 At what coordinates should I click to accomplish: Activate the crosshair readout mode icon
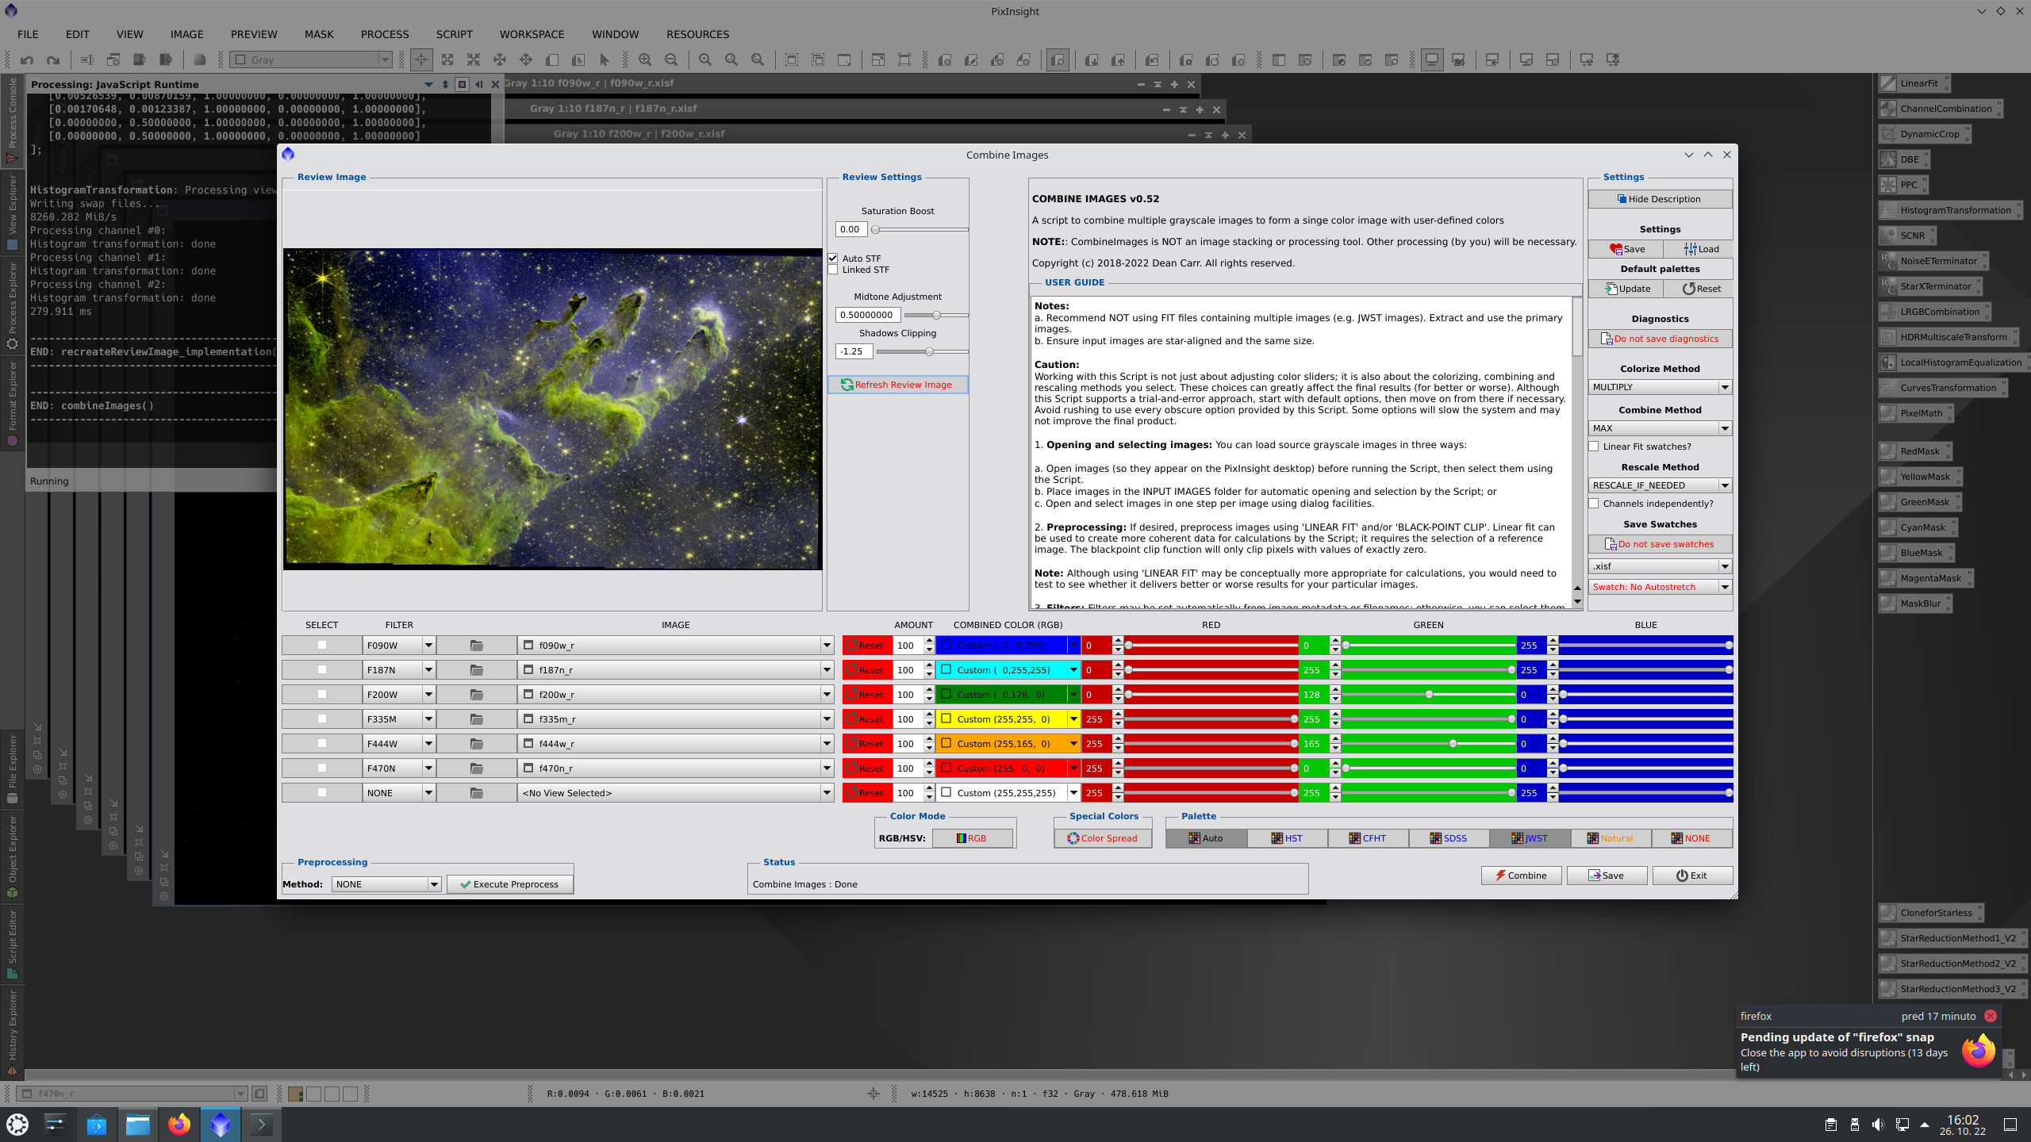[x=421, y=59]
